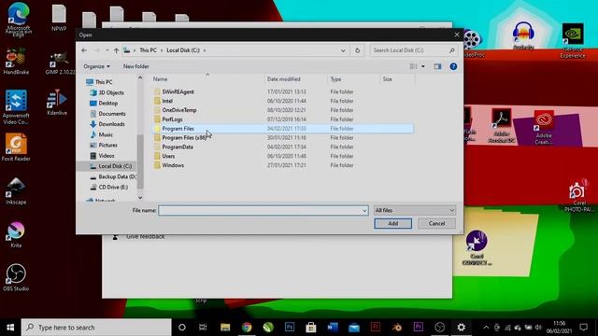Screen dimensions: 598x336
Task: Select the HandBrake desktop icon
Action: click(x=16, y=61)
